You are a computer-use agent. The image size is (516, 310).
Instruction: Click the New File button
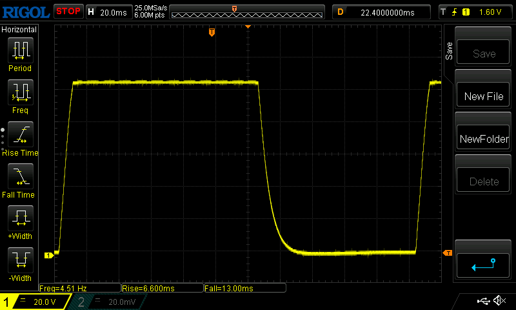483,95
